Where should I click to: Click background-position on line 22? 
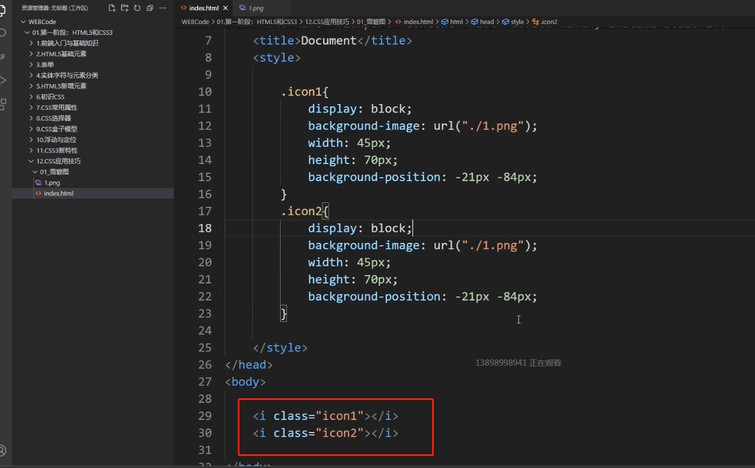423,297
